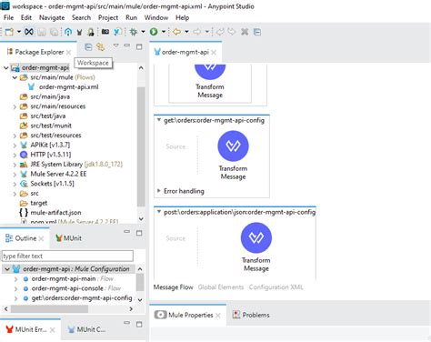Expand the APIKit [v1.3.7] library
The width and height of the screenshot is (431, 342).
(x=15, y=145)
